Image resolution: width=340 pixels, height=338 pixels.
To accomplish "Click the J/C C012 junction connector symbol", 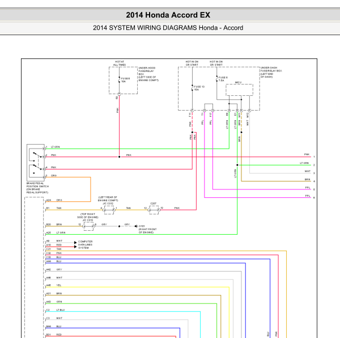I will click(x=109, y=210).
